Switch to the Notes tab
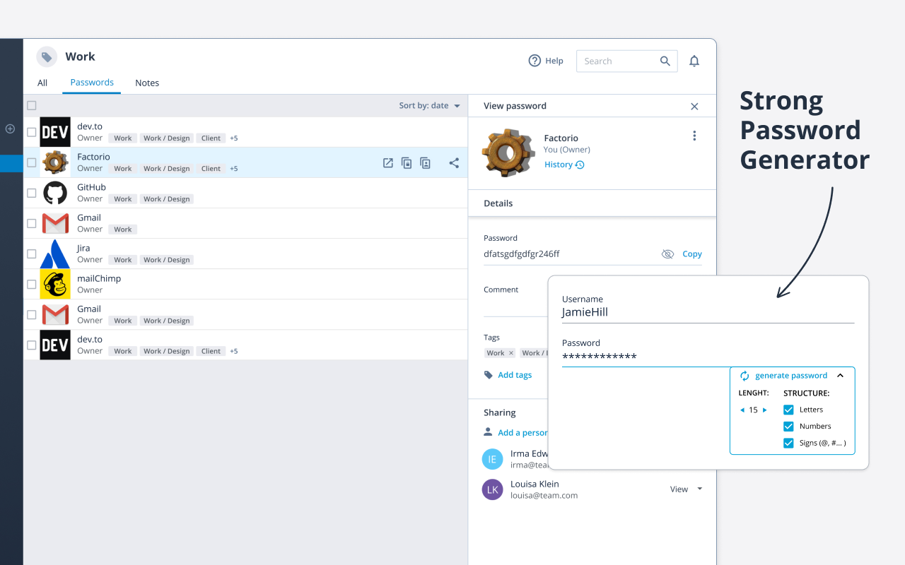Viewport: 905px width, 565px height. tap(147, 83)
